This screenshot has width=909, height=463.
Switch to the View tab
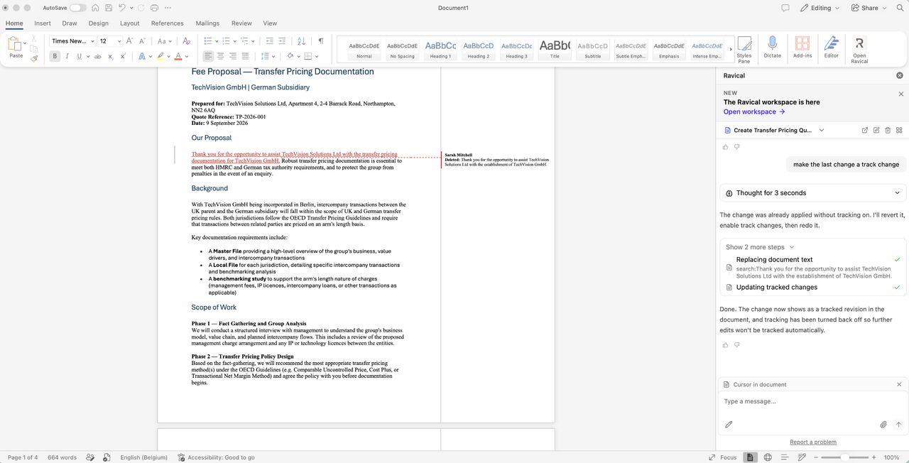pos(270,23)
